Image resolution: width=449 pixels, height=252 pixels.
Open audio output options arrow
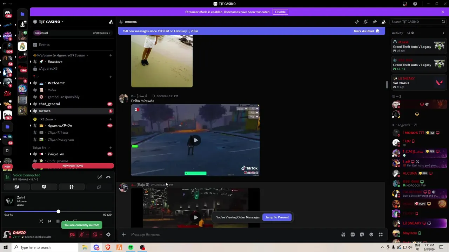click(x=101, y=235)
